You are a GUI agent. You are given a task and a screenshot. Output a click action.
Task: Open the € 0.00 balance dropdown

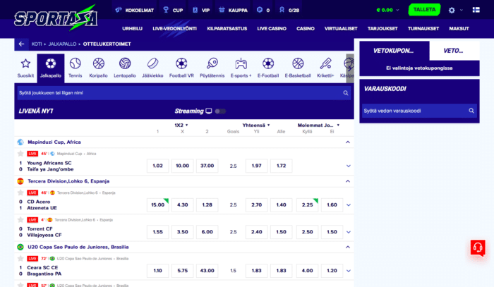(x=388, y=10)
